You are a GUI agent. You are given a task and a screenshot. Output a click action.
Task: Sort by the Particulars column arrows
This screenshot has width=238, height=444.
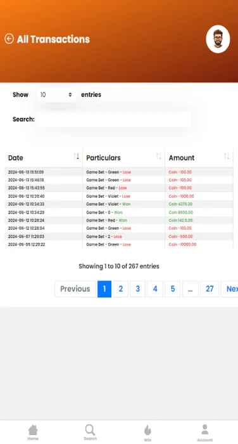pos(159,156)
